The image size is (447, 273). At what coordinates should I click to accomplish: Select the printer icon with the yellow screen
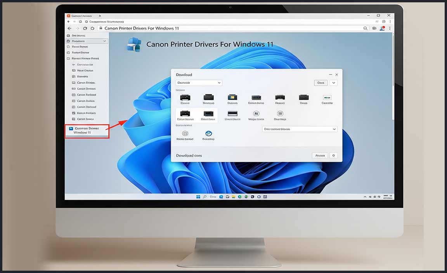click(232, 97)
